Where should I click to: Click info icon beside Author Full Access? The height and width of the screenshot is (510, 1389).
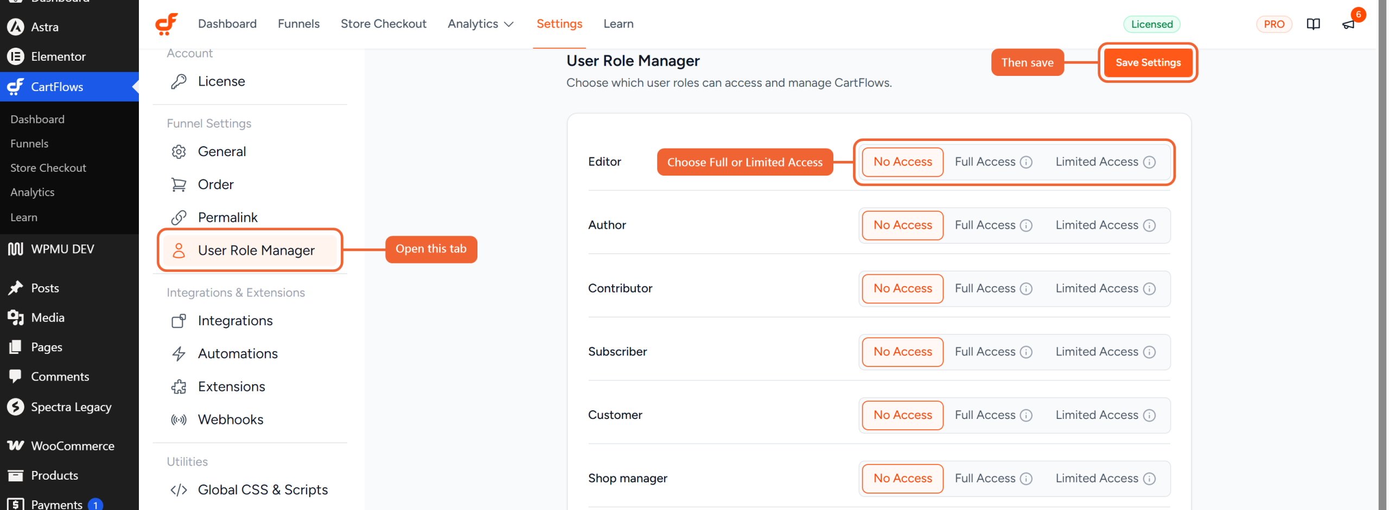(x=1026, y=225)
